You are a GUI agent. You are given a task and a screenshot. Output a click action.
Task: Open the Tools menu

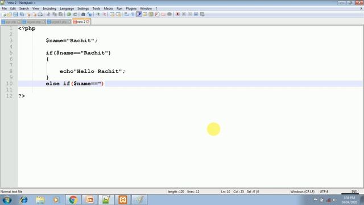(x=96, y=9)
